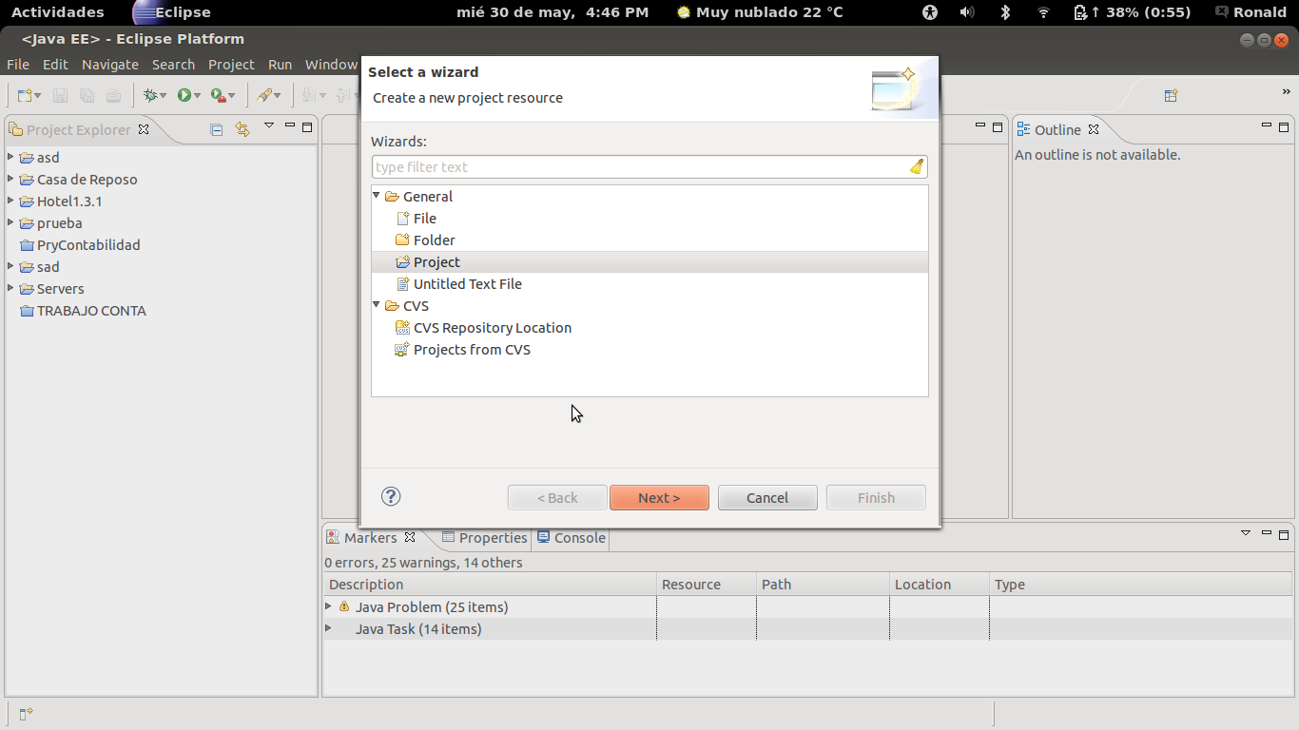
Task: Open the Run menu
Action: [x=280, y=65]
